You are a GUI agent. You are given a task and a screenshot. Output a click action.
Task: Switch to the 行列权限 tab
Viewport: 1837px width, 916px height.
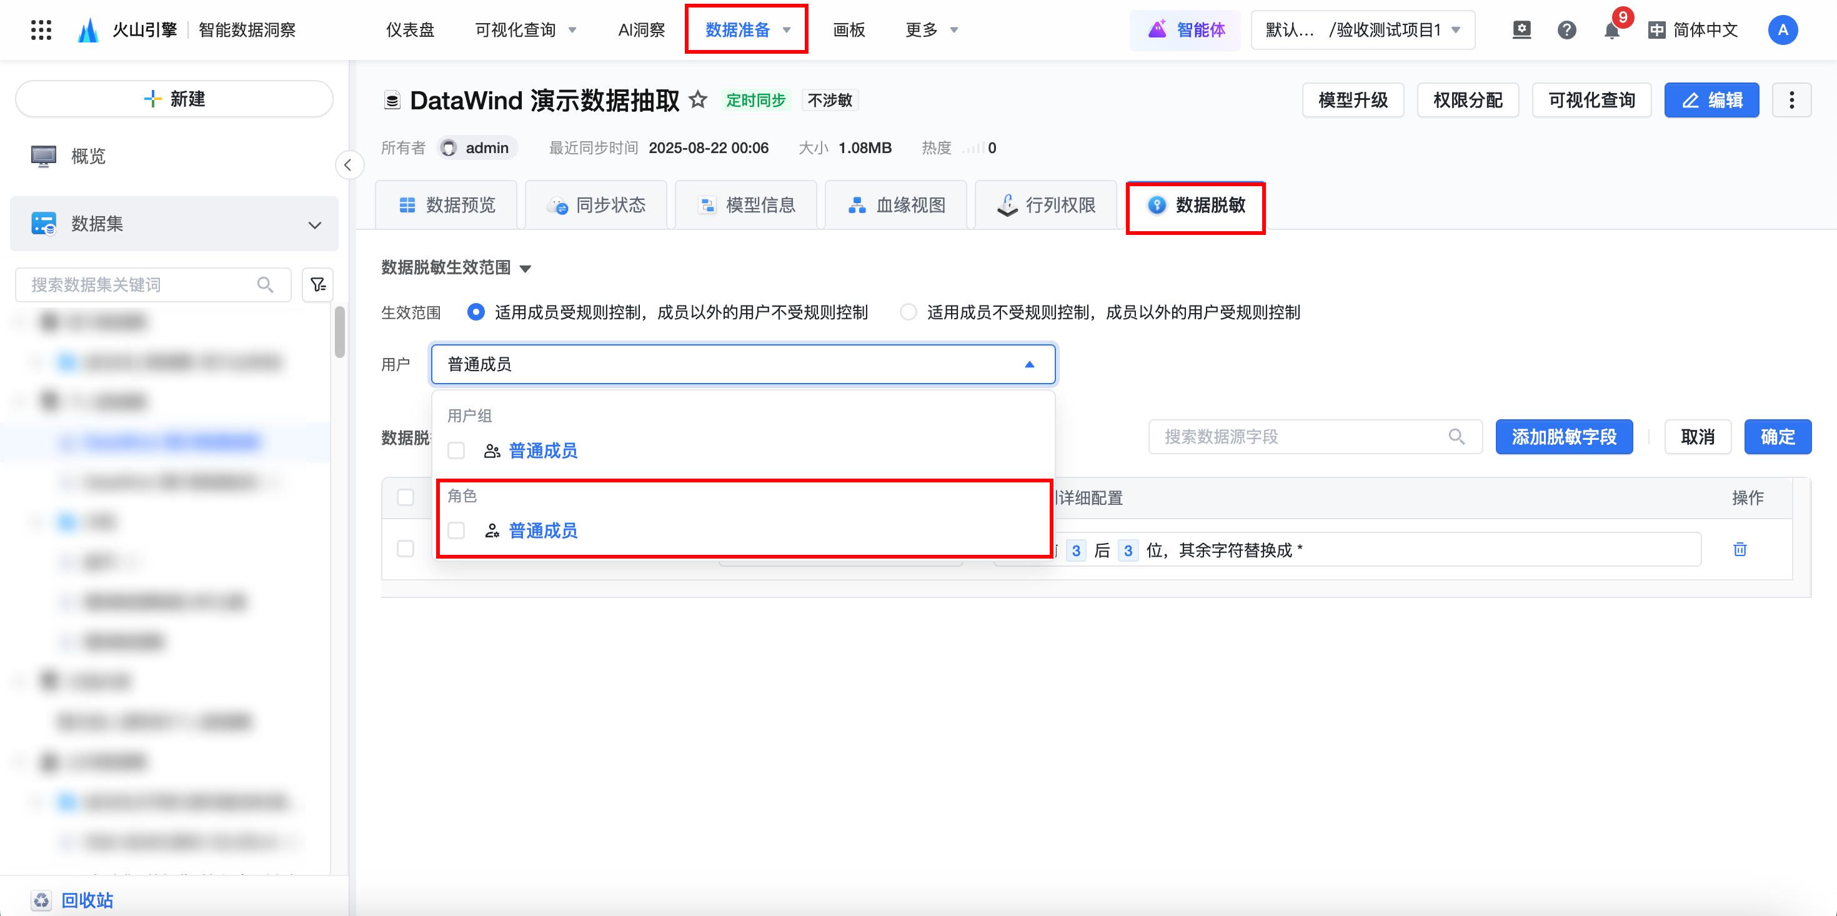click(x=1045, y=206)
